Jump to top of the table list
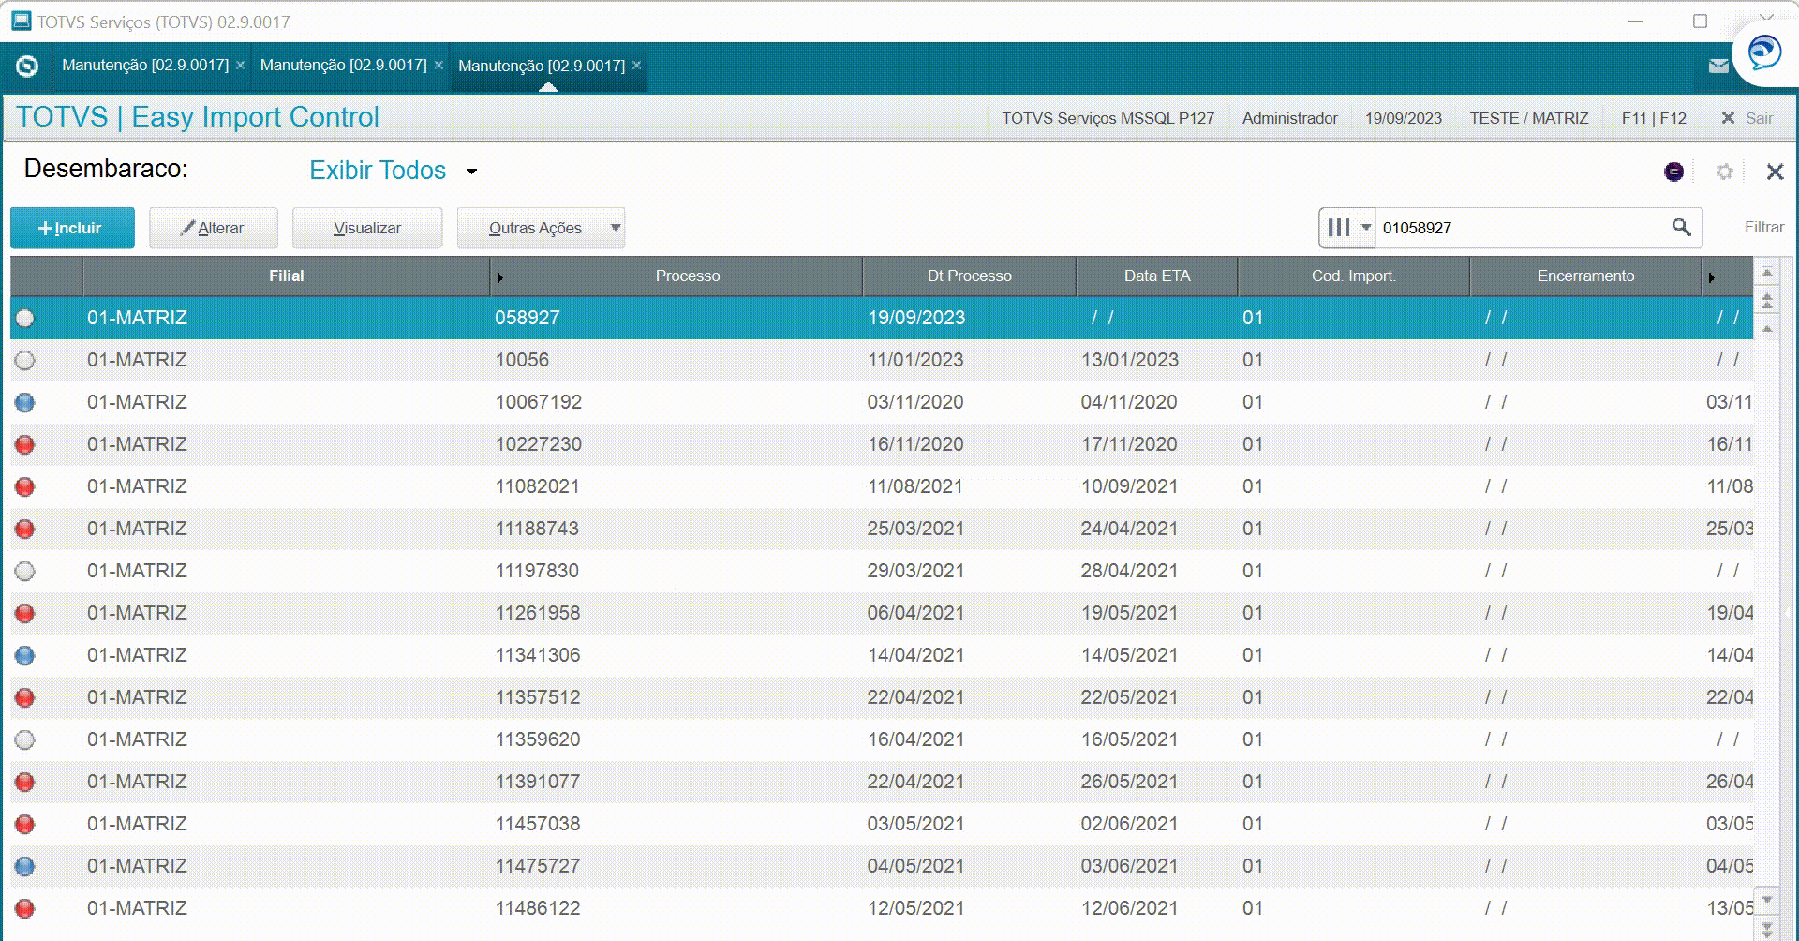Viewport: 1799px width, 941px height. (1767, 273)
